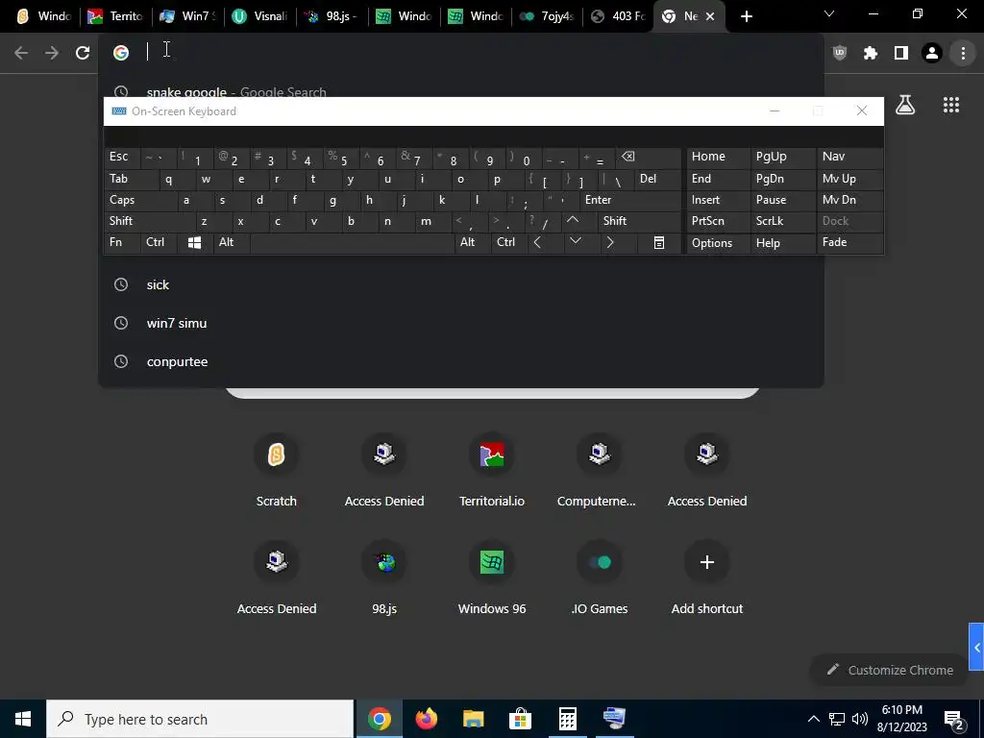Click the context menu key on keyboard

tap(659, 242)
